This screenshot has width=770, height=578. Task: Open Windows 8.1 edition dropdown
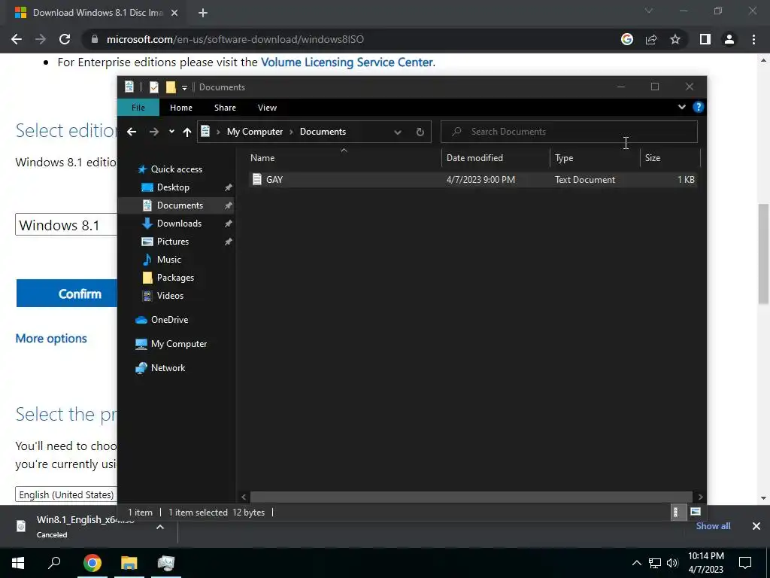click(x=66, y=225)
